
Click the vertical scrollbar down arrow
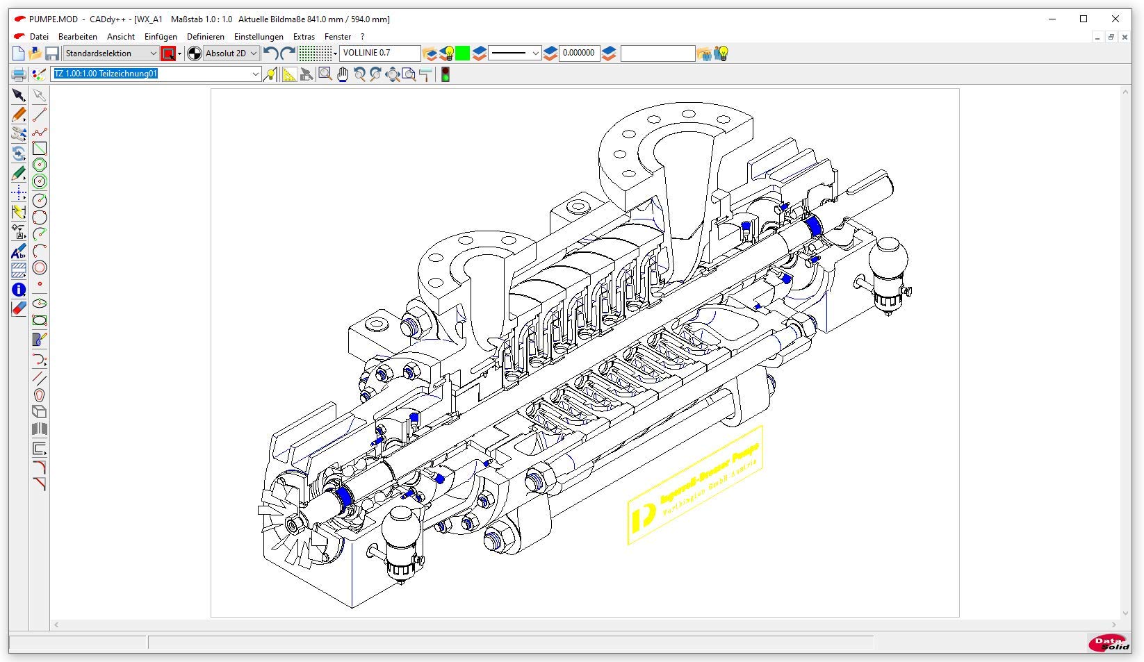1126,614
